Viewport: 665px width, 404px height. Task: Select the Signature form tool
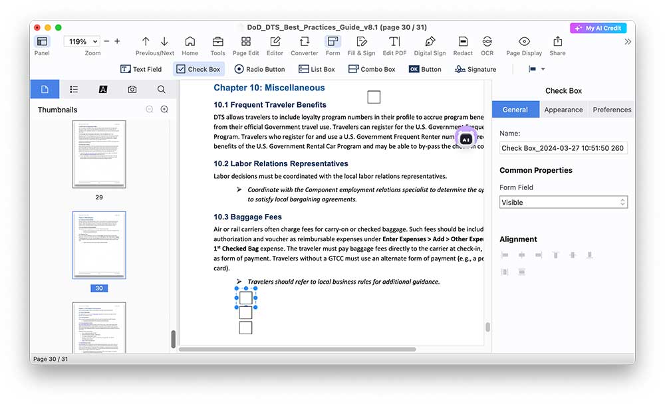point(475,69)
